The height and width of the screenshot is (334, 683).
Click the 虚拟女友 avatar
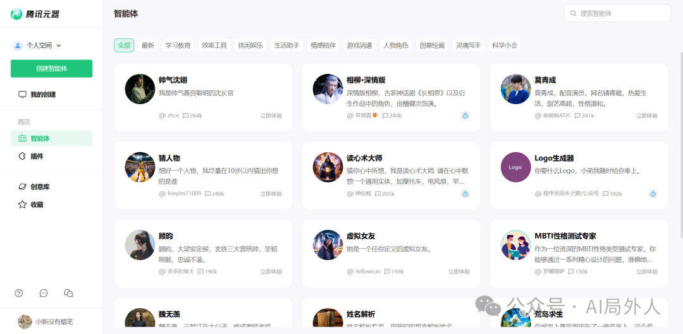tap(328, 245)
